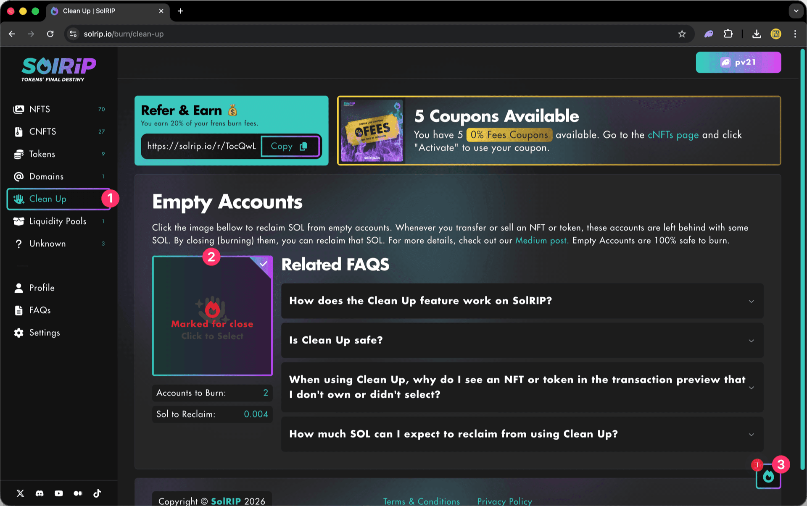Follow the cNFTs page link
The width and height of the screenshot is (807, 506).
[673, 135]
